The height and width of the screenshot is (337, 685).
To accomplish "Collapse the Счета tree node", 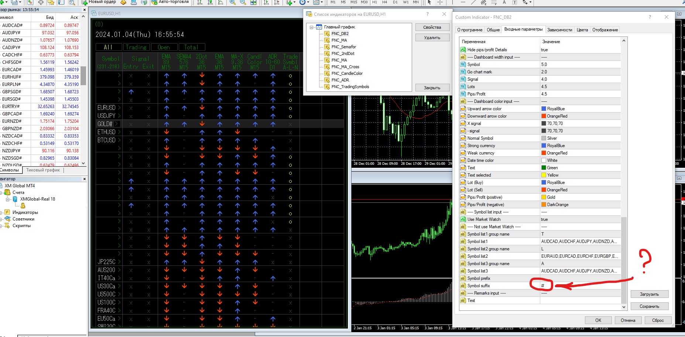I will pos(1,192).
